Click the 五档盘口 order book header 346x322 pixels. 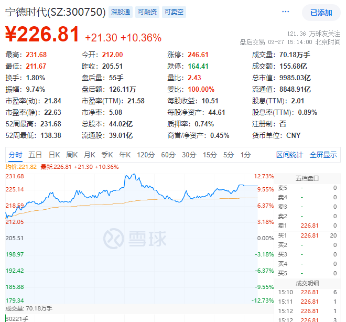307,178
